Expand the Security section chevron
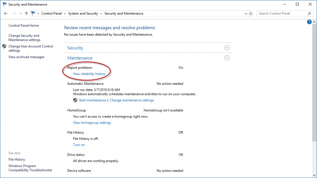Image resolution: width=317 pixels, height=178 pixels. coord(227,48)
